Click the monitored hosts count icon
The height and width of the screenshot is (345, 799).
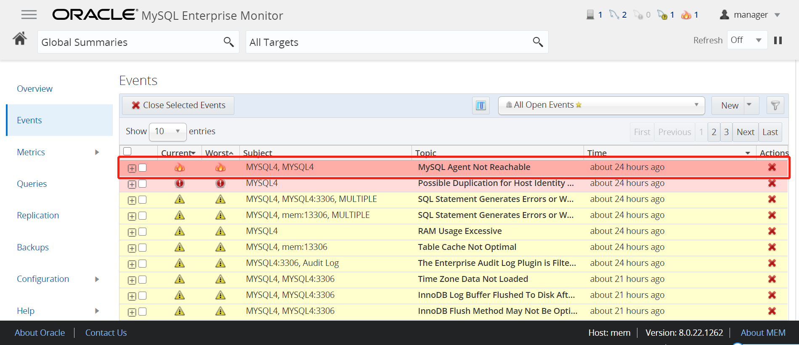pos(590,15)
